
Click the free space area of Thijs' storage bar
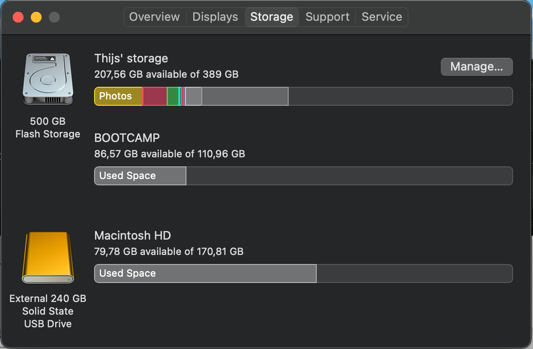pos(400,96)
